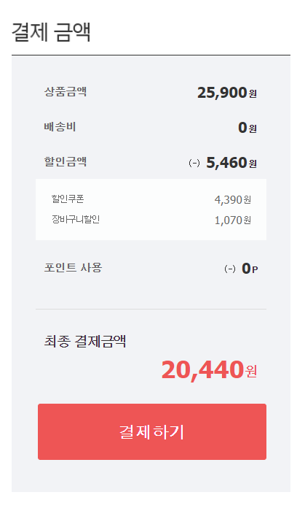This screenshot has width=305, height=511.
Task: Click the 25,900원 product amount
Action: tap(227, 93)
